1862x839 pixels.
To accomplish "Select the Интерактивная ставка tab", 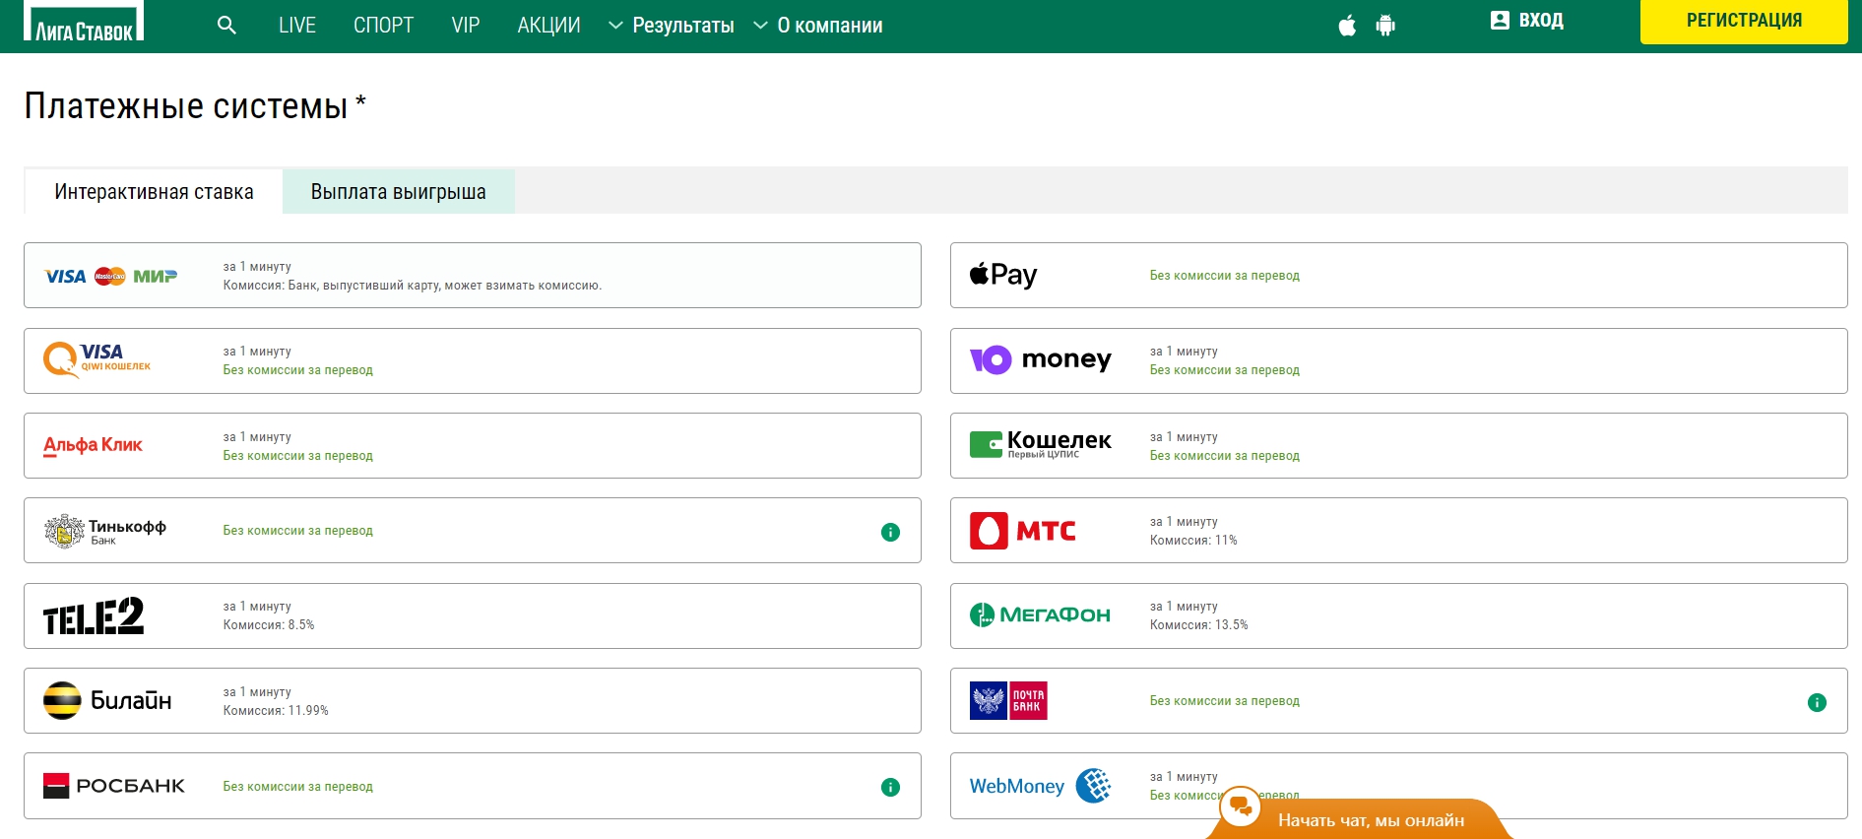I will [x=154, y=192].
